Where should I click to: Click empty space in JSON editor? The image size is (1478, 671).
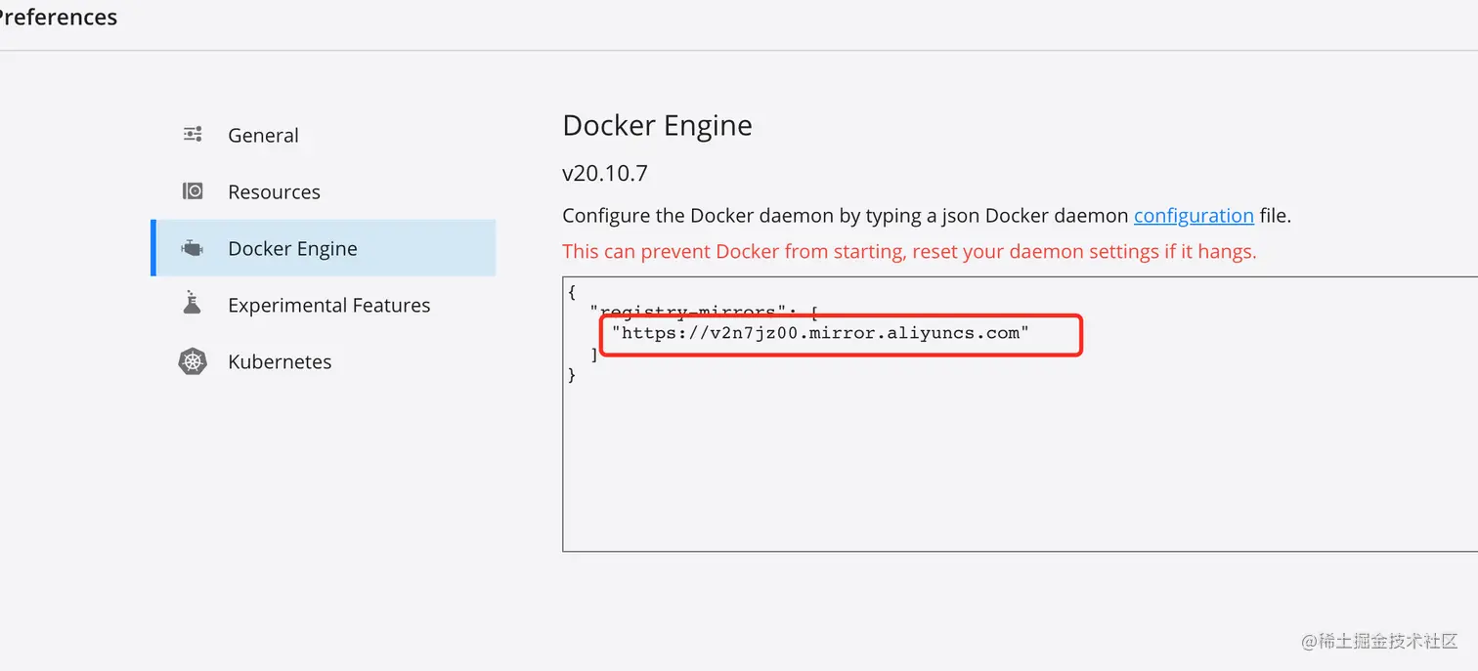pos(978,469)
